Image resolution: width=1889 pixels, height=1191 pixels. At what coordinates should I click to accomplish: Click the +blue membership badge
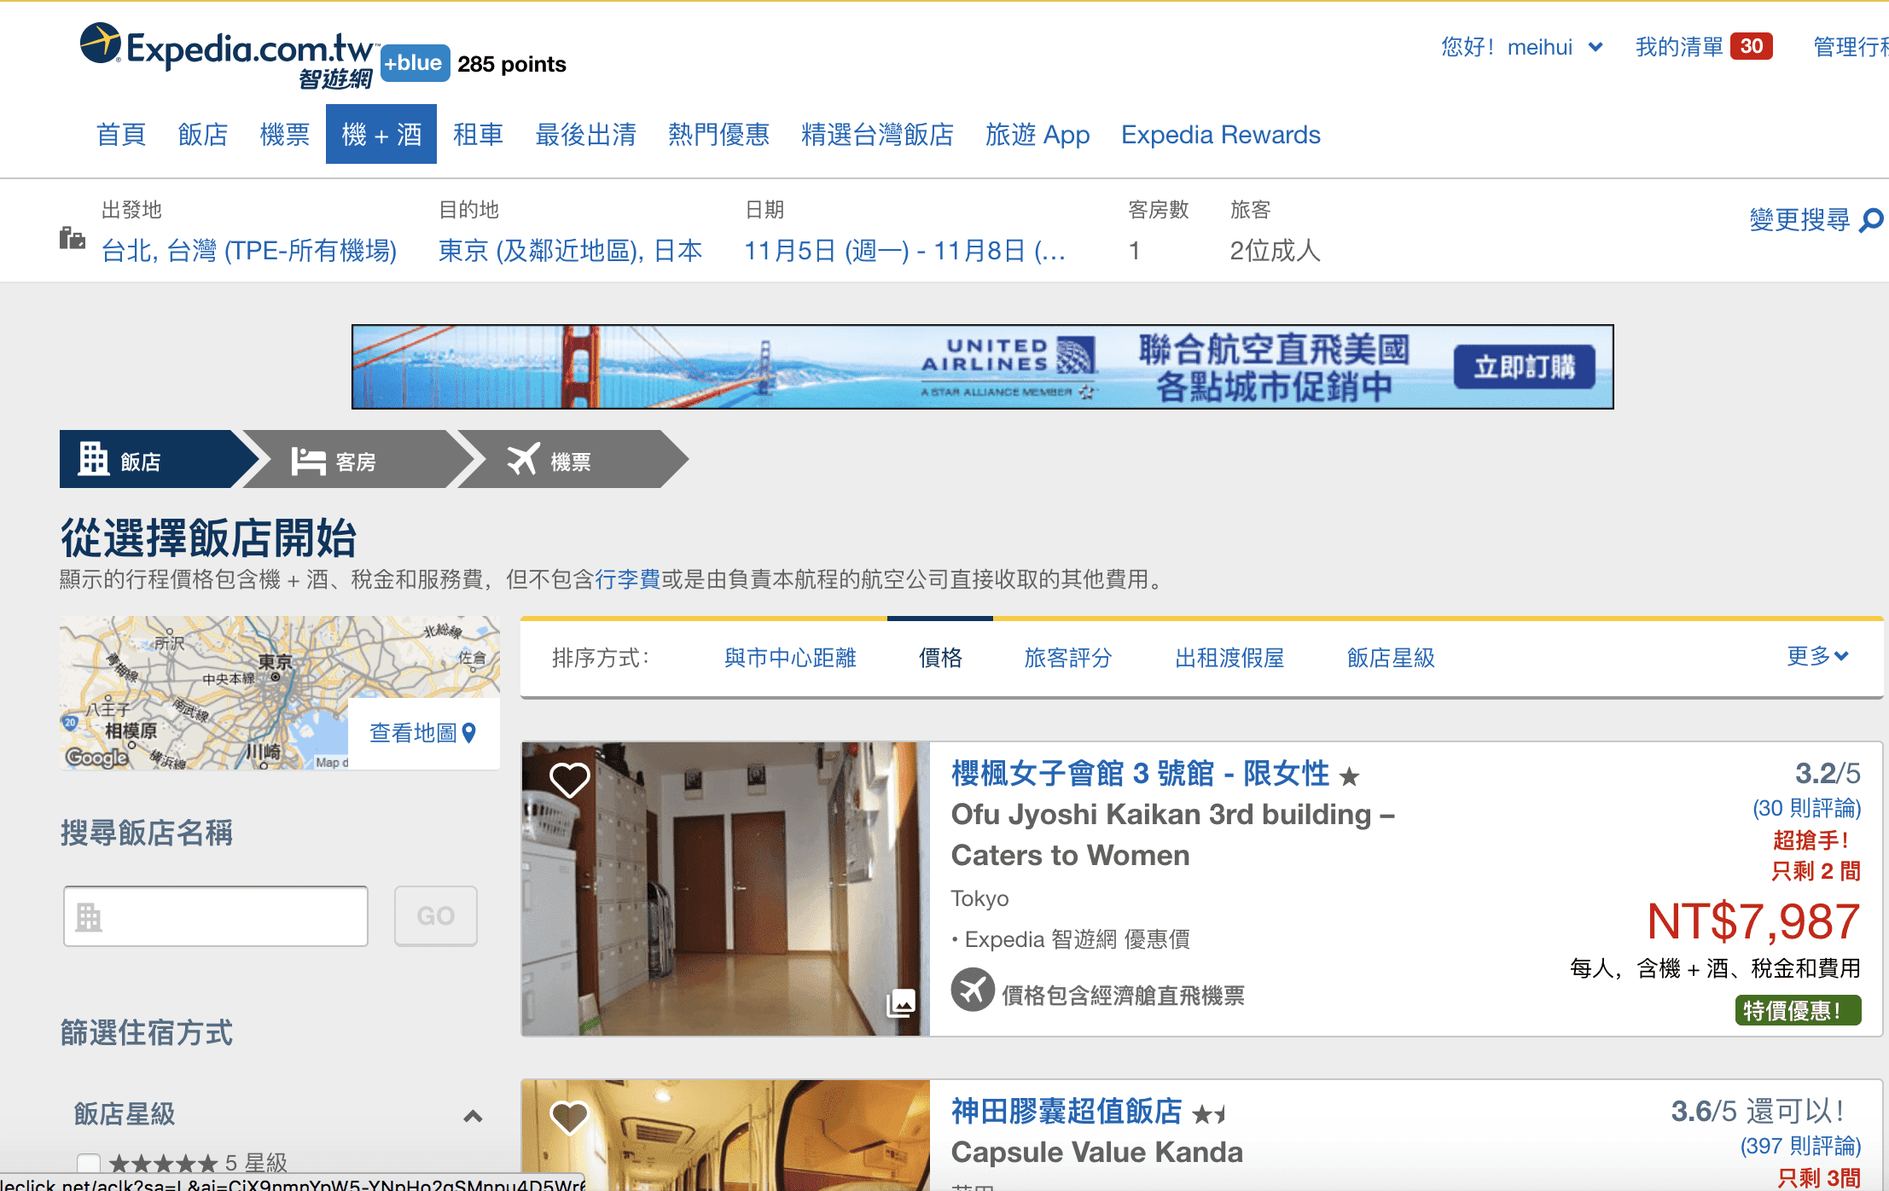point(415,63)
